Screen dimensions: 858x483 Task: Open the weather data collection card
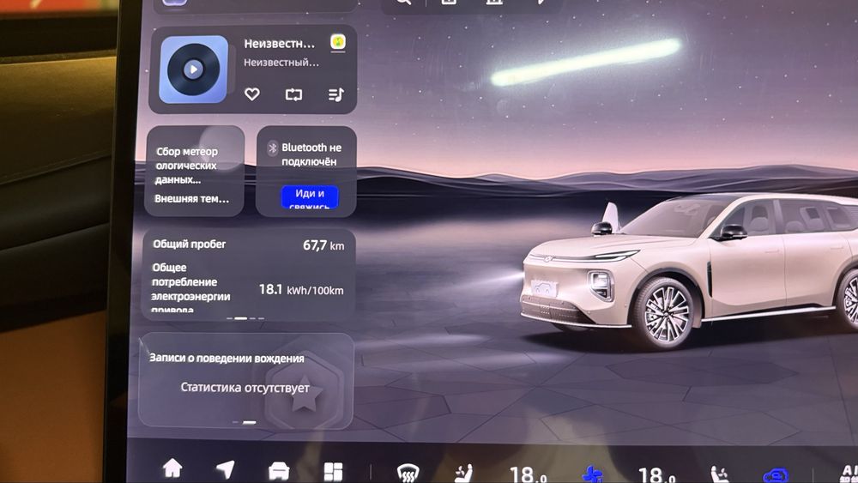(194, 171)
